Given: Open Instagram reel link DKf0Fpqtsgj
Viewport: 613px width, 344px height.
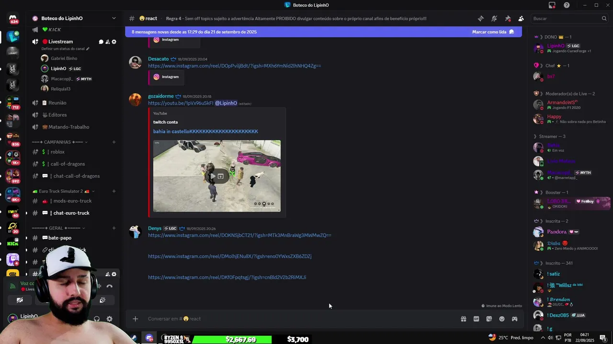Looking at the screenshot, I should pos(227,277).
